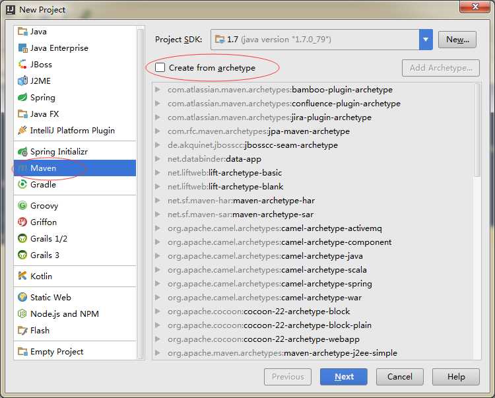Screen dimensions: 495x398
Task: Click the JBoss icon in sidebar
Action: (22, 65)
